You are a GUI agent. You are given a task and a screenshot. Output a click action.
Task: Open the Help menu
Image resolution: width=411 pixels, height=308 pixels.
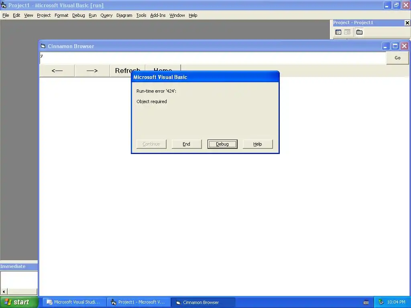193,15
